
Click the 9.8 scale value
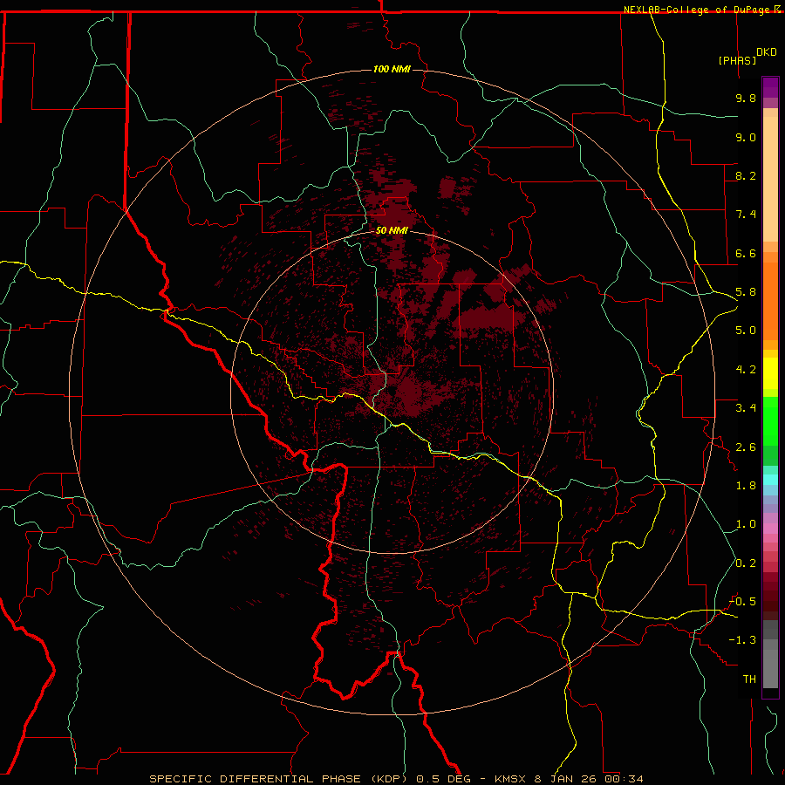point(746,98)
